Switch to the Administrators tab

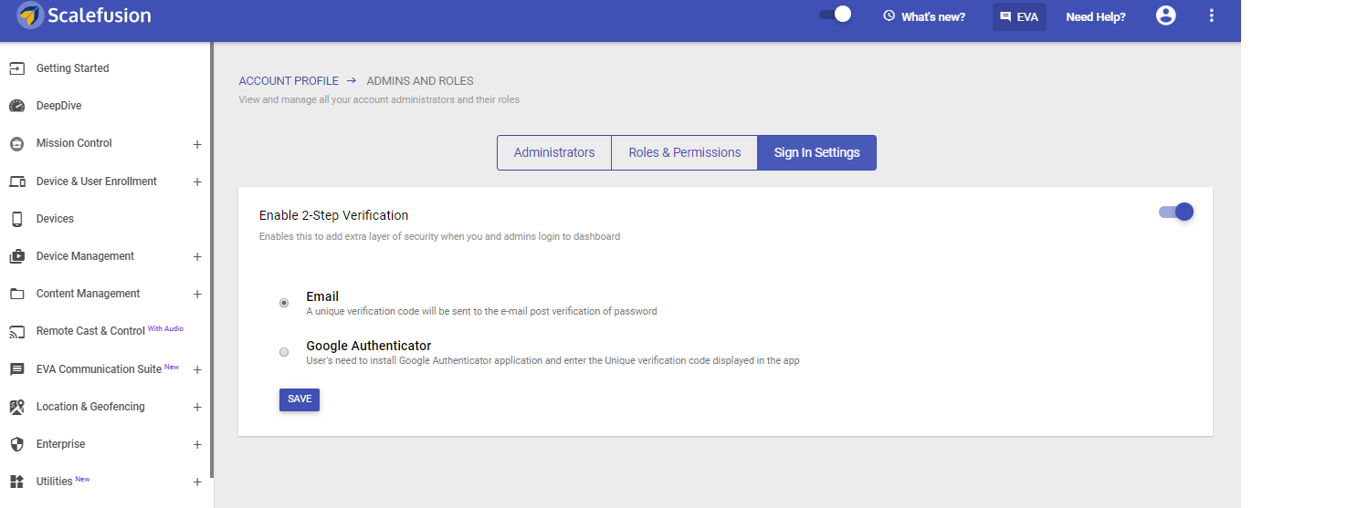pyautogui.click(x=554, y=152)
